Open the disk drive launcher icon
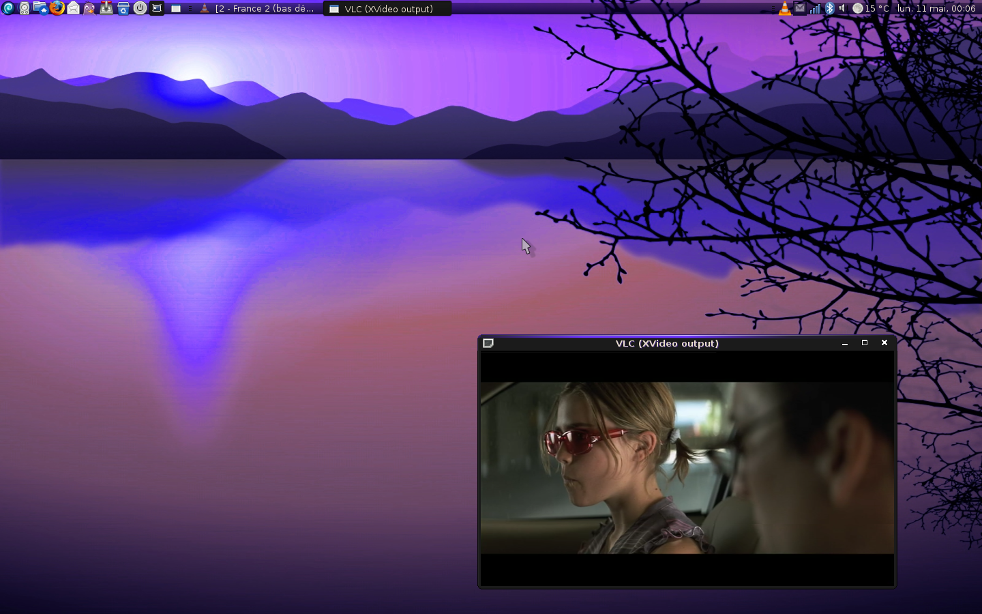982x614 pixels. coord(25,8)
